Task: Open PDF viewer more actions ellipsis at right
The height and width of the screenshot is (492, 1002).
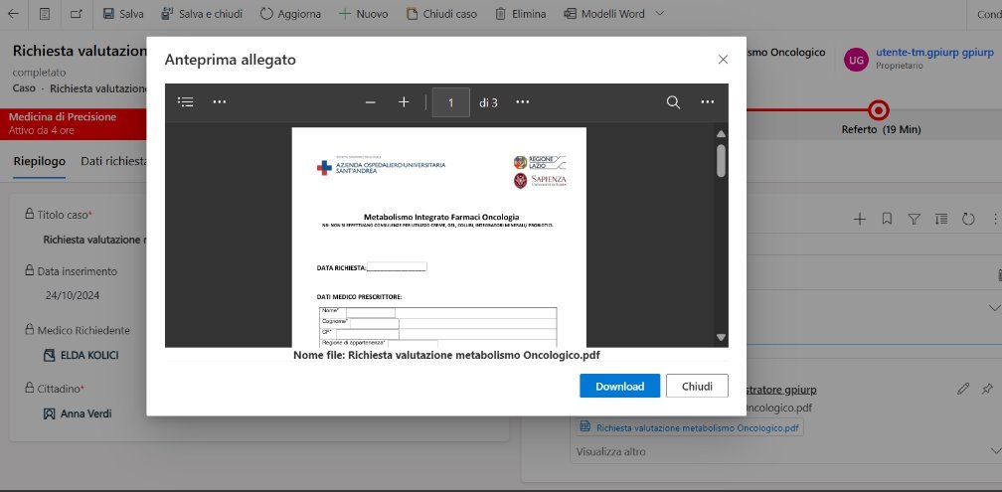Action: [x=708, y=102]
